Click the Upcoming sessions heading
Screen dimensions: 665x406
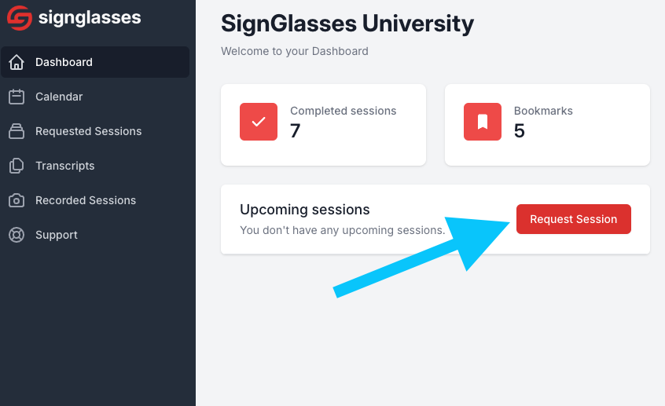(x=304, y=210)
